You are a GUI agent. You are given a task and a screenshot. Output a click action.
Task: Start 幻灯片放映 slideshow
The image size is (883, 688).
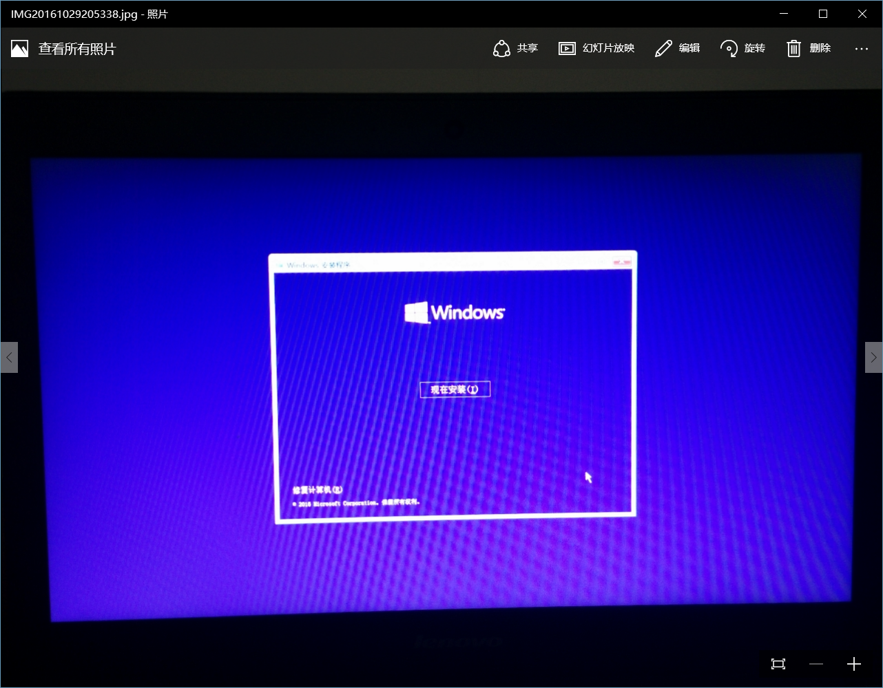596,48
